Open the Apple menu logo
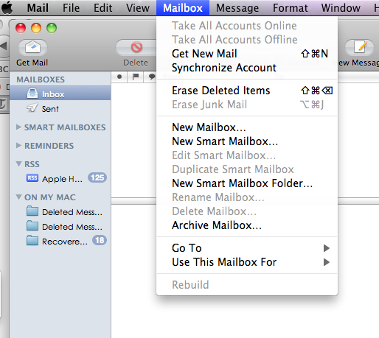Screen dimensions: 379x338 (7, 7)
